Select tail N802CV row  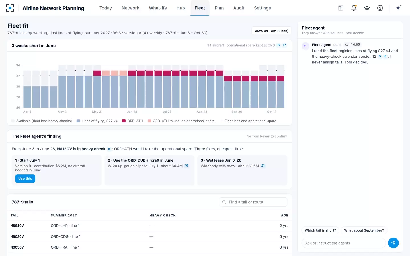tap(149, 237)
